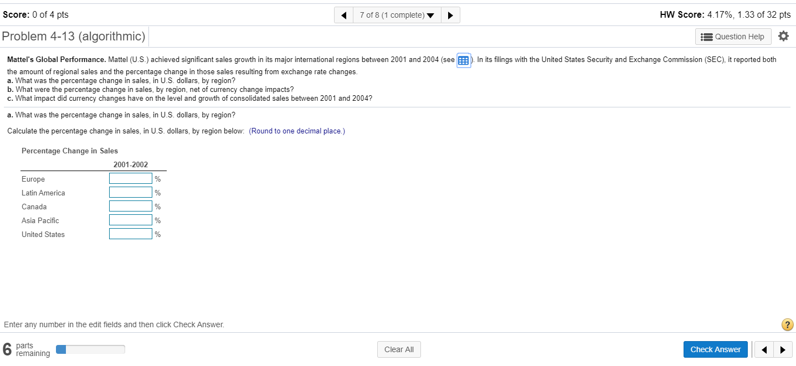This screenshot has height=366, width=796.
Task: Click the Europe percentage input field
Action: tap(131, 178)
